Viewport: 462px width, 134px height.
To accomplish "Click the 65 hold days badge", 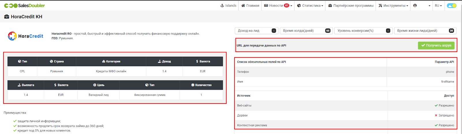I will coord(328,31).
